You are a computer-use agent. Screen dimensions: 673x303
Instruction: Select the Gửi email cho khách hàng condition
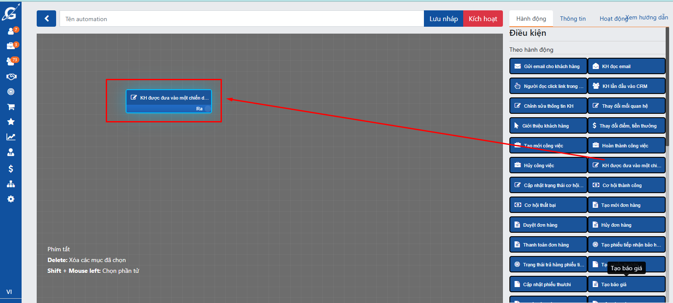[548, 66]
